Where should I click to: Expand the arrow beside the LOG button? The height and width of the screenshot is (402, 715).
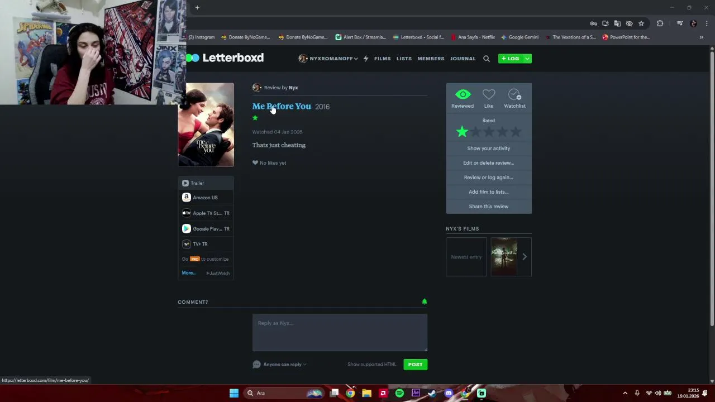click(527, 58)
